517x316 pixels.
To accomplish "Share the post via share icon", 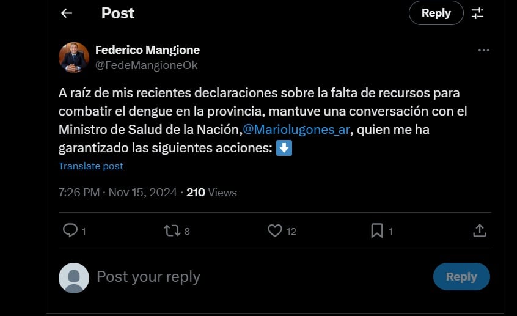I will coord(480,230).
